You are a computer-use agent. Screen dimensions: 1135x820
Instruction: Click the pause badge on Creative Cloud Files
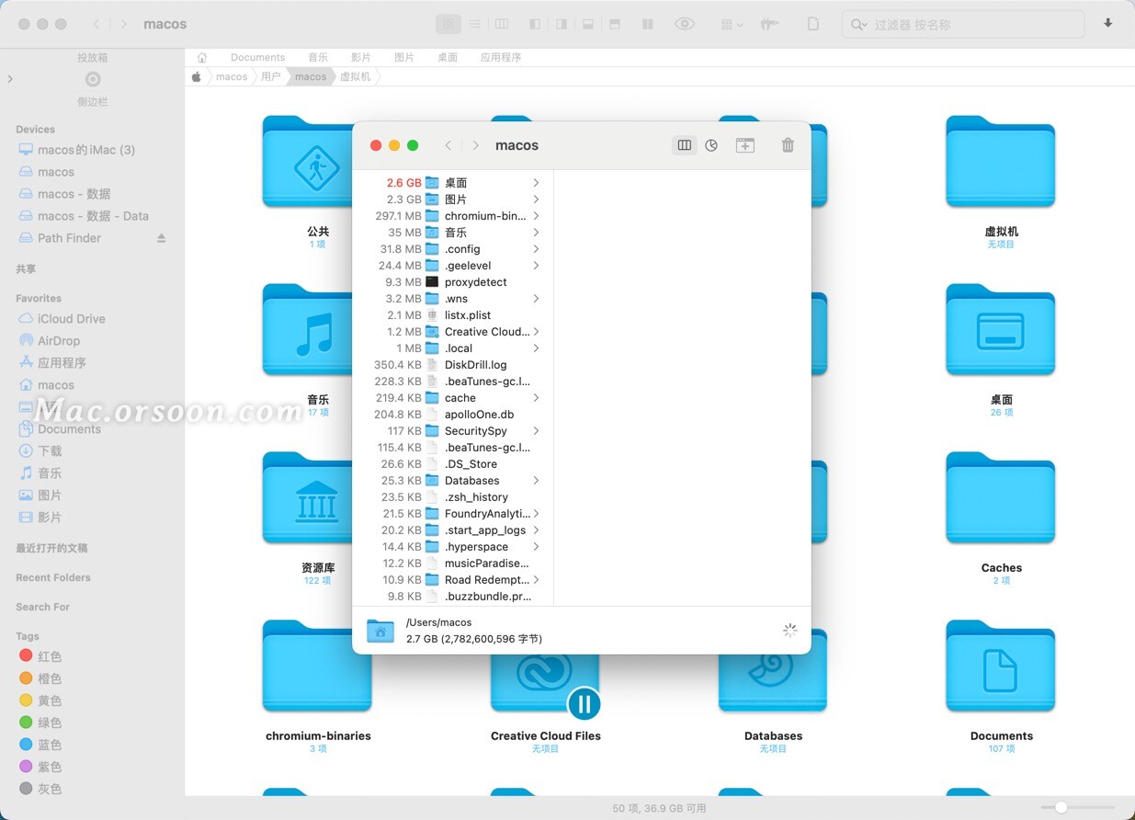[x=584, y=705]
